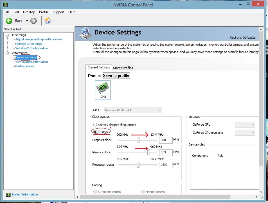This screenshot has width=268, height=203.
Task: Open the Help menu
Action: [72, 12]
